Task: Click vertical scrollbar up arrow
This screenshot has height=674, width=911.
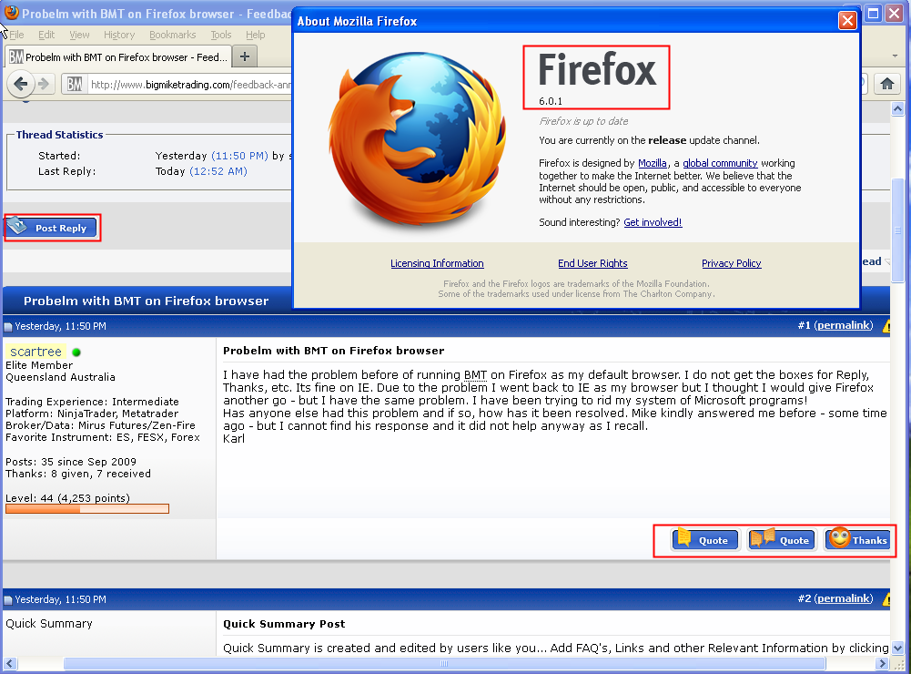Action: click(x=897, y=108)
